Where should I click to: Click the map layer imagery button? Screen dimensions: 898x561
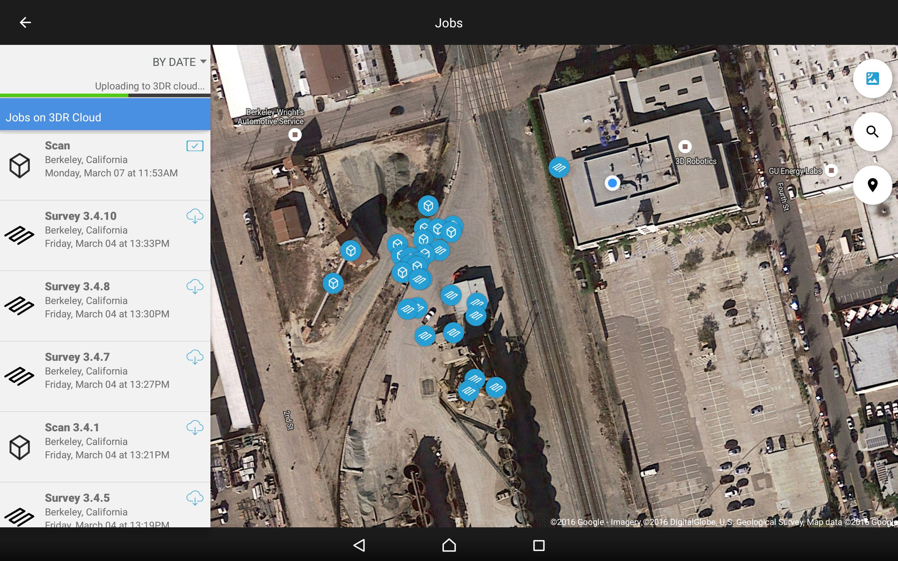(x=872, y=79)
